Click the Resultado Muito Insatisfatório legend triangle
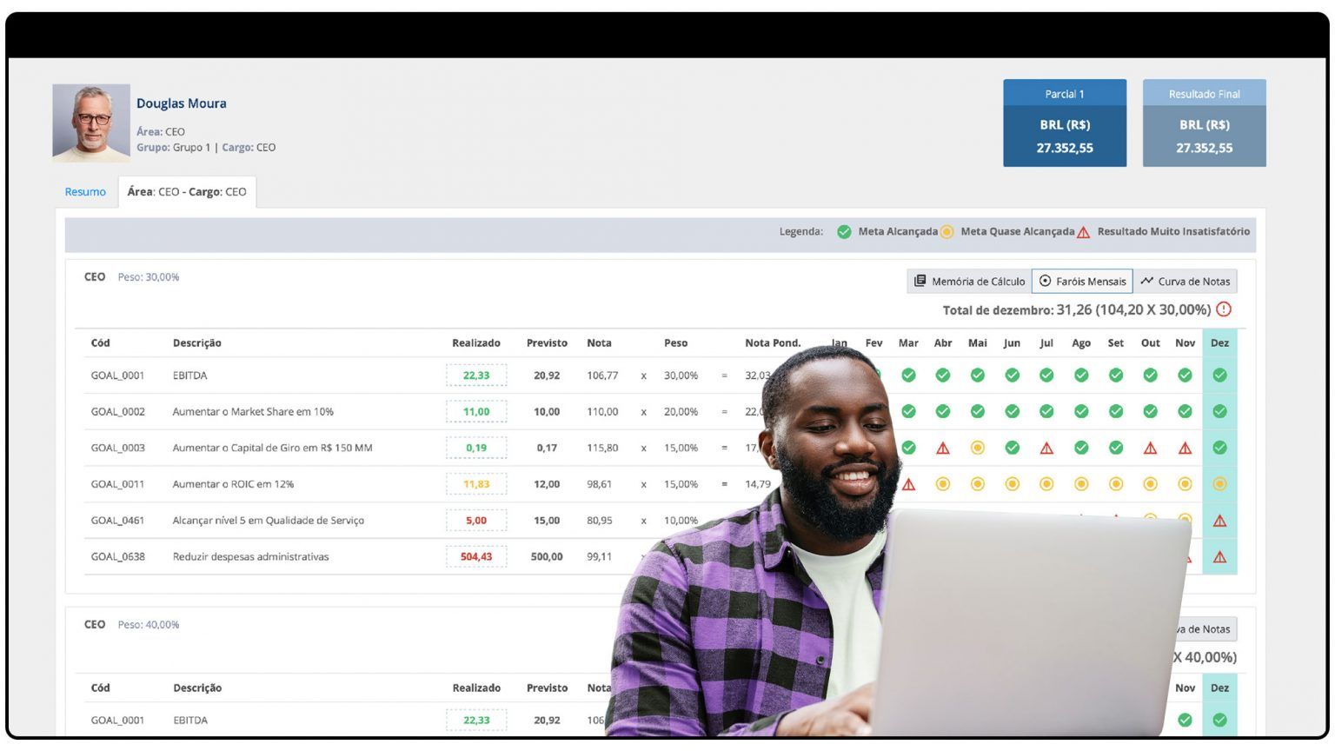The height and width of the screenshot is (751, 1335). [1083, 232]
